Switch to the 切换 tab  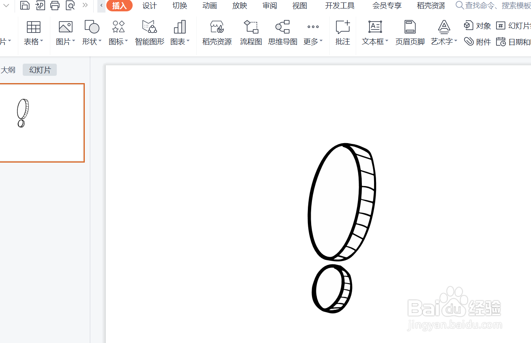point(180,6)
